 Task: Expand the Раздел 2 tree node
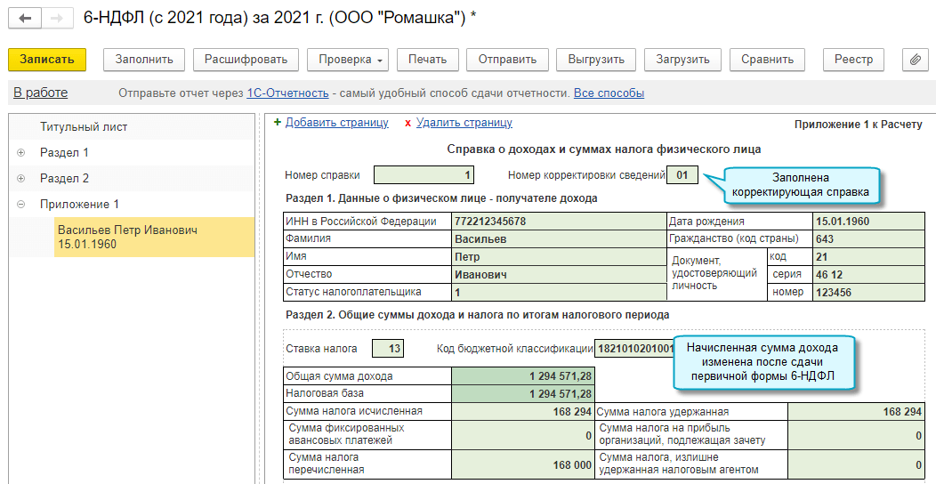pyautogui.click(x=20, y=179)
